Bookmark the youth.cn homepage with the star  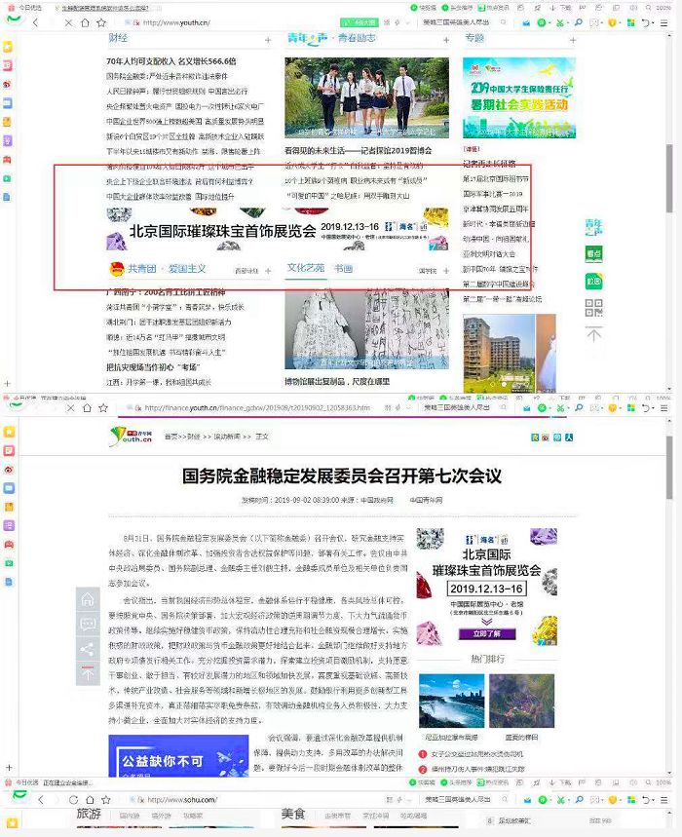pyautogui.click(x=101, y=23)
